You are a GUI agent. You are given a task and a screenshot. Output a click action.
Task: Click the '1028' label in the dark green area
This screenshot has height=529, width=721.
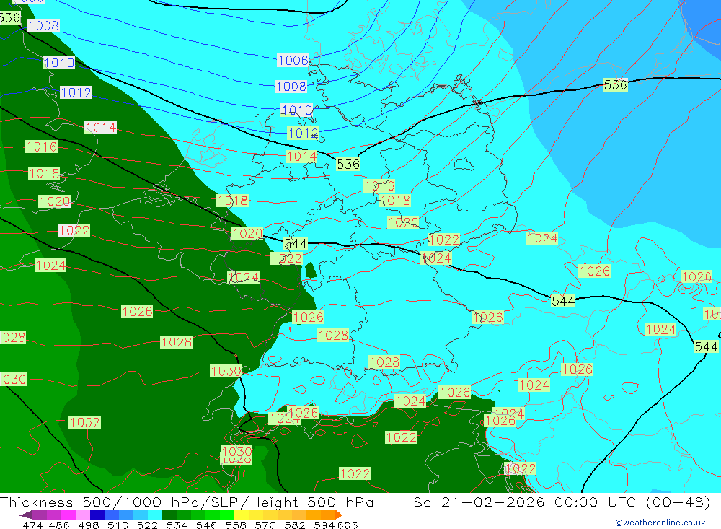point(177,342)
